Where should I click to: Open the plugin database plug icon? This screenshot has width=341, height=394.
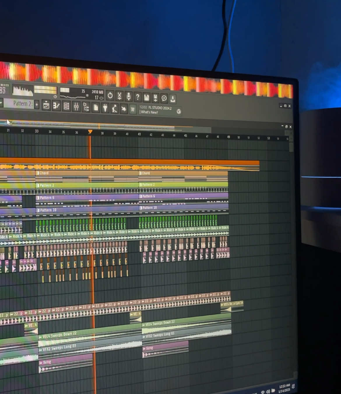click(105, 108)
